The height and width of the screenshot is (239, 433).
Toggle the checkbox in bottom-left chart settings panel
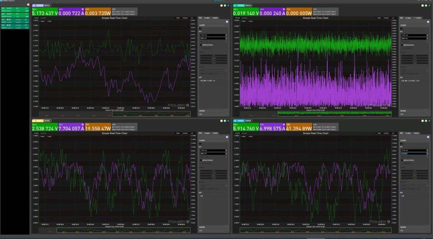click(x=200, y=160)
